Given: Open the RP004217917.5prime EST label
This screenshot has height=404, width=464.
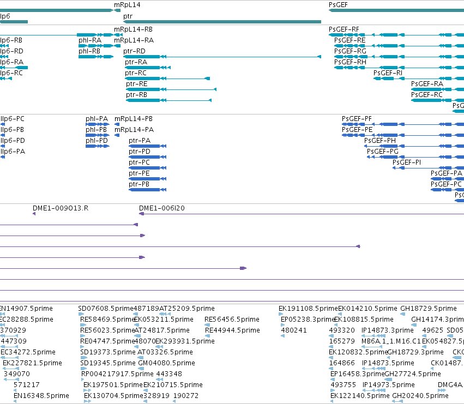Looking at the screenshot, I should click(117, 375).
